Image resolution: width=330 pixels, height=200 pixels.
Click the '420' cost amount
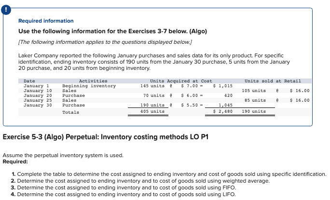(x=228, y=95)
